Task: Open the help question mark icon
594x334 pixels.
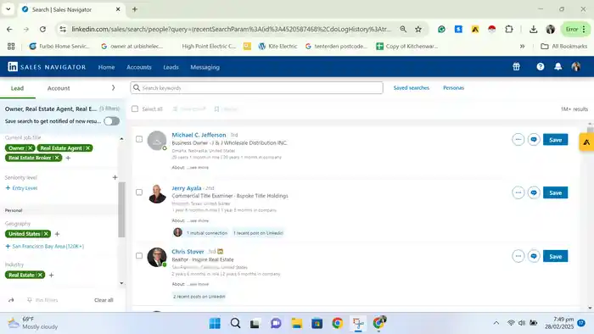Action: (541, 67)
